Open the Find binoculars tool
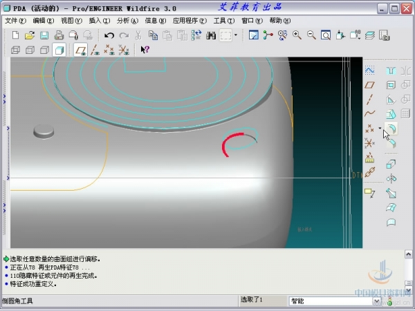This screenshot has width=415, height=311. tap(211, 35)
